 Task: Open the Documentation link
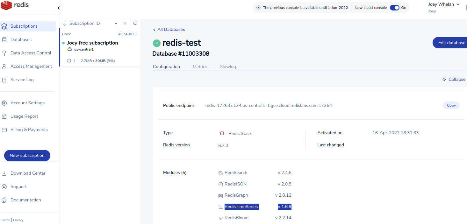26,200
